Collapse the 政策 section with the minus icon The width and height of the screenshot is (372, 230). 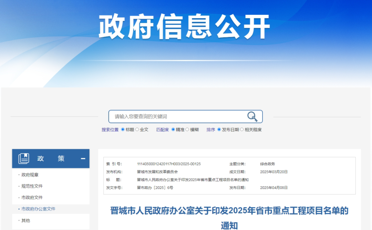tap(83, 159)
